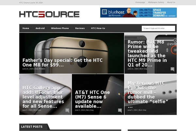Open comment bubble on AT&T HTC One article
The height and width of the screenshot is (131, 196).
pyautogui.click(x=120, y=110)
